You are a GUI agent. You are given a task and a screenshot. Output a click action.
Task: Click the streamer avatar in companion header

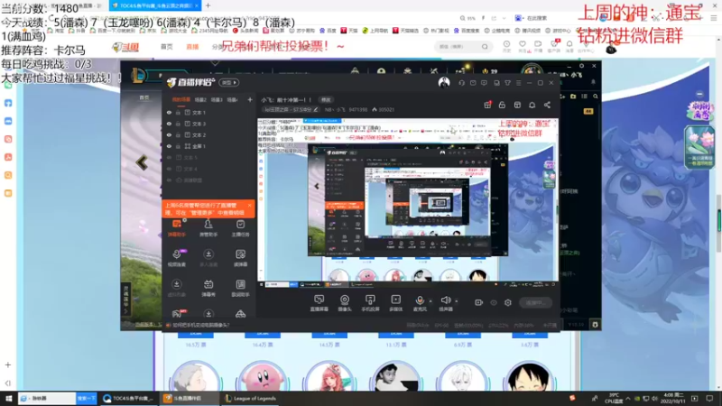tap(444, 82)
